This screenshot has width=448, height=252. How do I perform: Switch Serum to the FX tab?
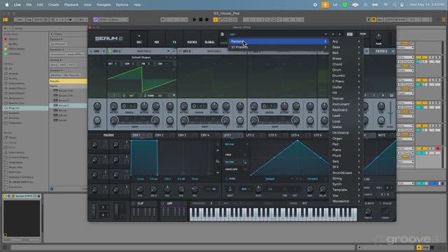tap(174, 40)
